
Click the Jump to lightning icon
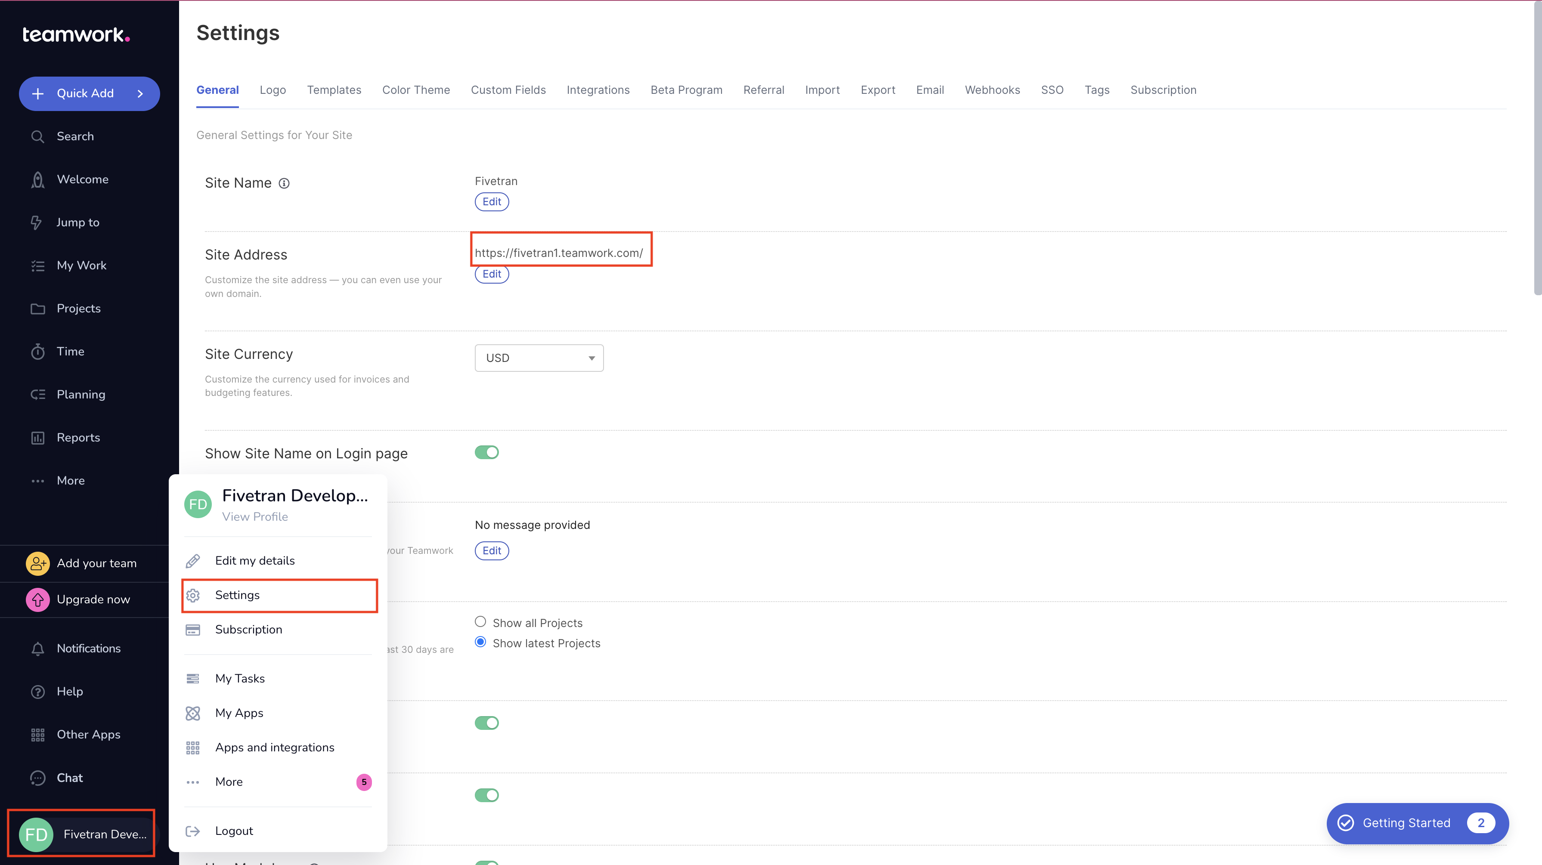37,222
